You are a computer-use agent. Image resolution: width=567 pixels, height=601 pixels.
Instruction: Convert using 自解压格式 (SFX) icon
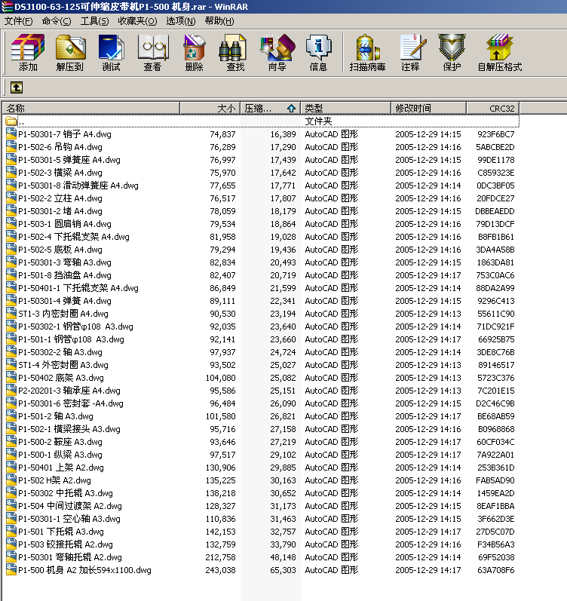[x=500, y=52]
